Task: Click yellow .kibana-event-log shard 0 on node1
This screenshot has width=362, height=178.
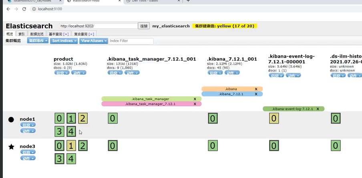Action: pyautogui.click(x=274, y=118)
